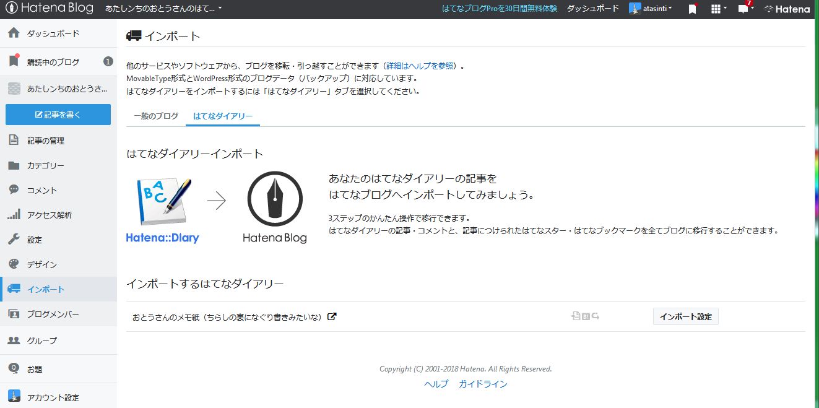Click the Hatena Blog logo in header
Screen dimensions: 819x408
pos(49,9)
